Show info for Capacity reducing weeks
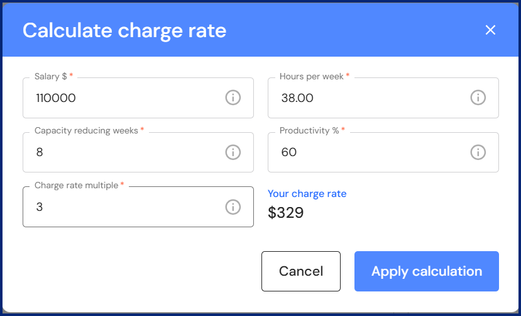This screenshot has width=521, height=316. click(x=233, y=152)
